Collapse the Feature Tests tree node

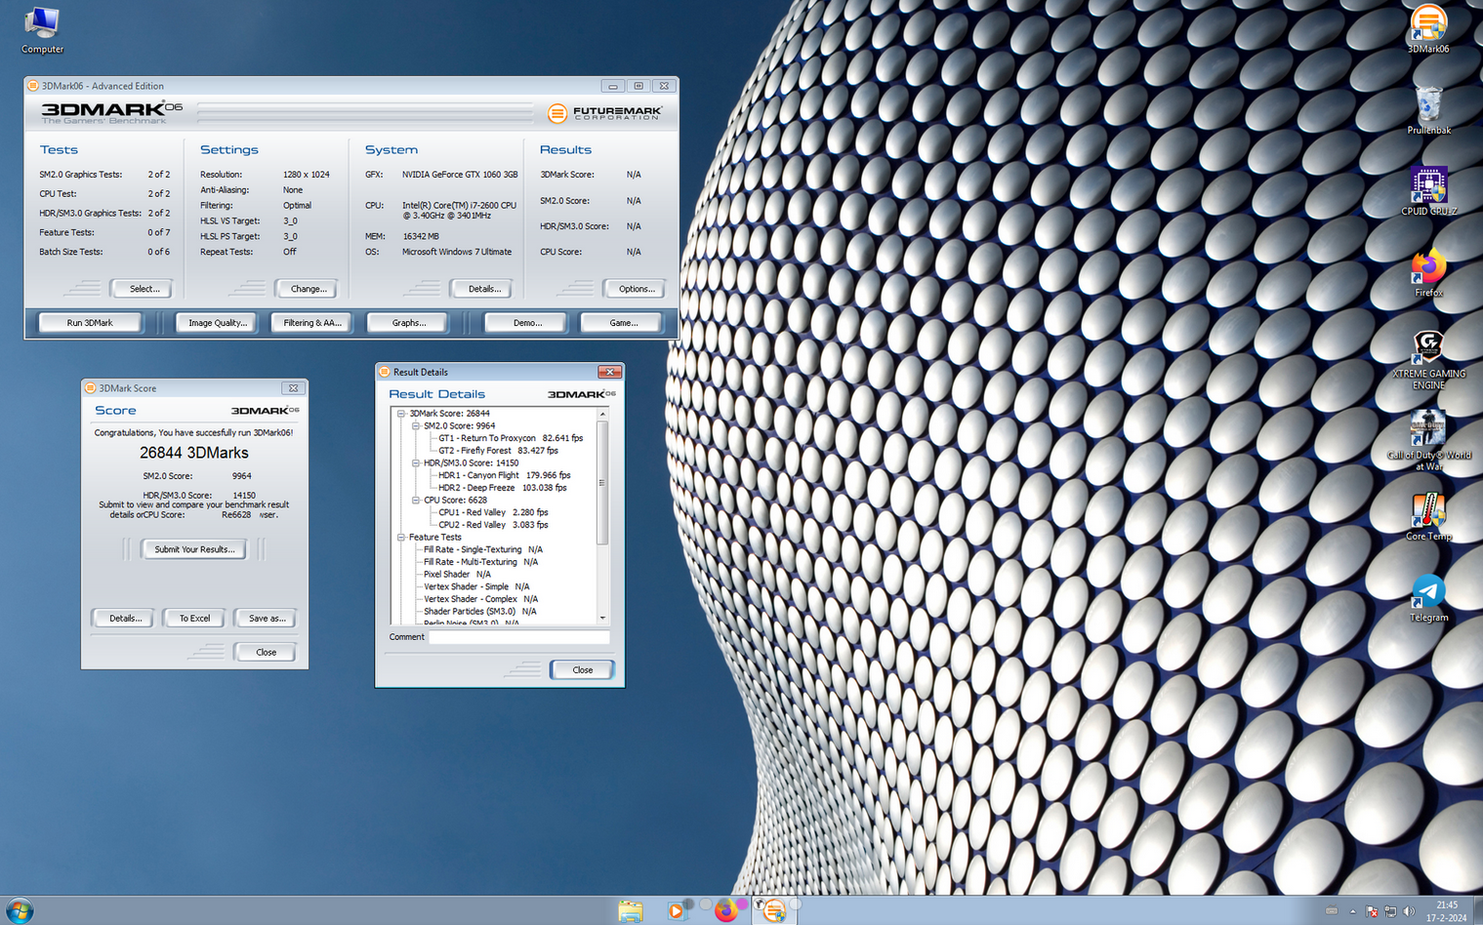tap(401, 538)
